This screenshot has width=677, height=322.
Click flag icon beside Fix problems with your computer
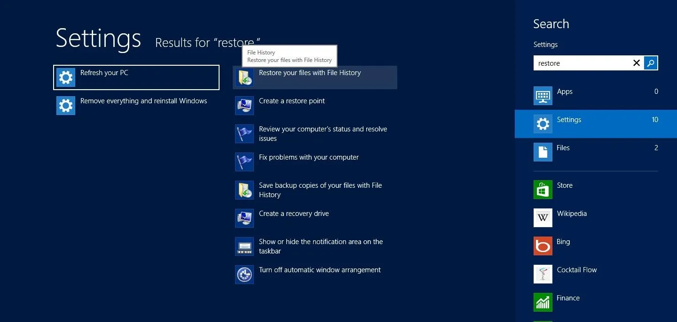[x=244, y=162]
